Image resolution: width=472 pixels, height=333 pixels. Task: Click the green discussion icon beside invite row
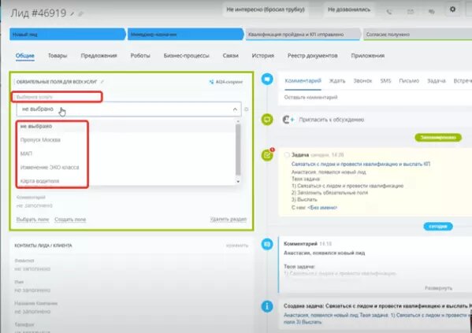[267, 120]
